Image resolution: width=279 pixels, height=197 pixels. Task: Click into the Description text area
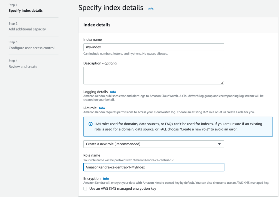click(x=153, y=75)
